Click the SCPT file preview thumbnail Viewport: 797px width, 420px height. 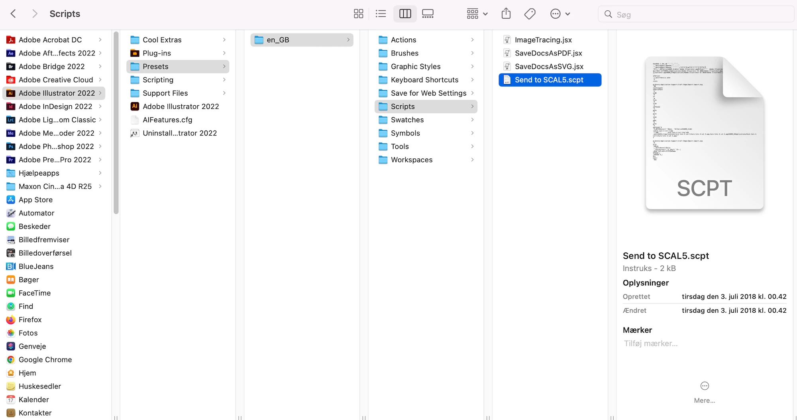[x=704, y=133]
